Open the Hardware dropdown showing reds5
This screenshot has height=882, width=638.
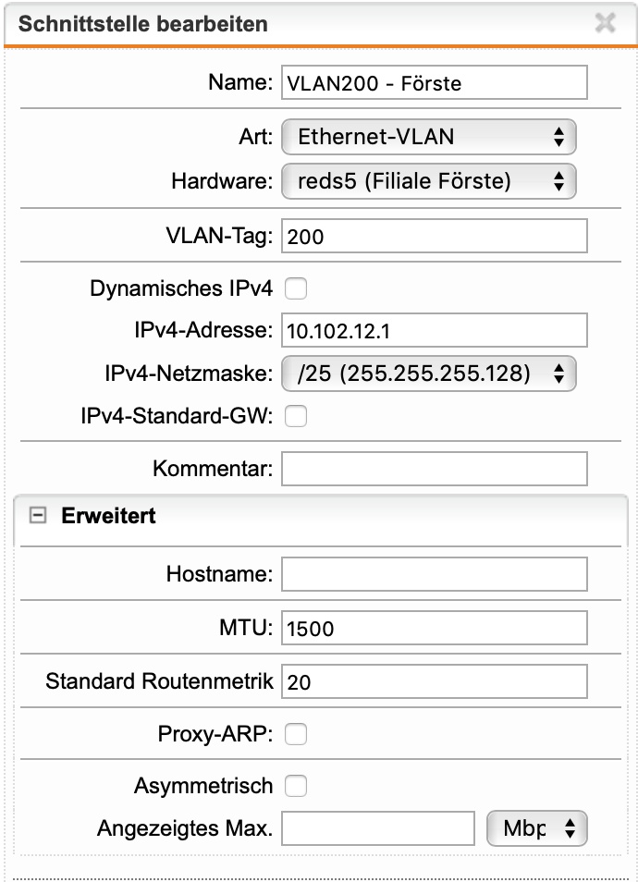[428, 181]
